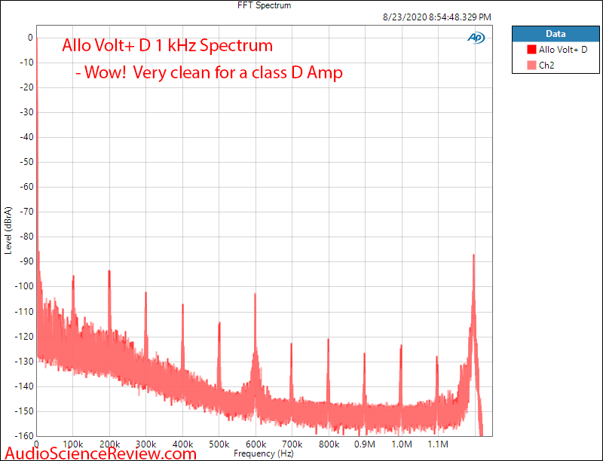603x461 pixels.
Task: Click the FFT Spectrum graph title
Action: [x=265, y=5]
